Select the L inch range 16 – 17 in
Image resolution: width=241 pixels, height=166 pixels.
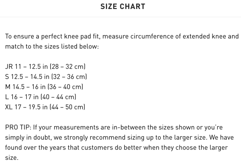coord(24,97)
